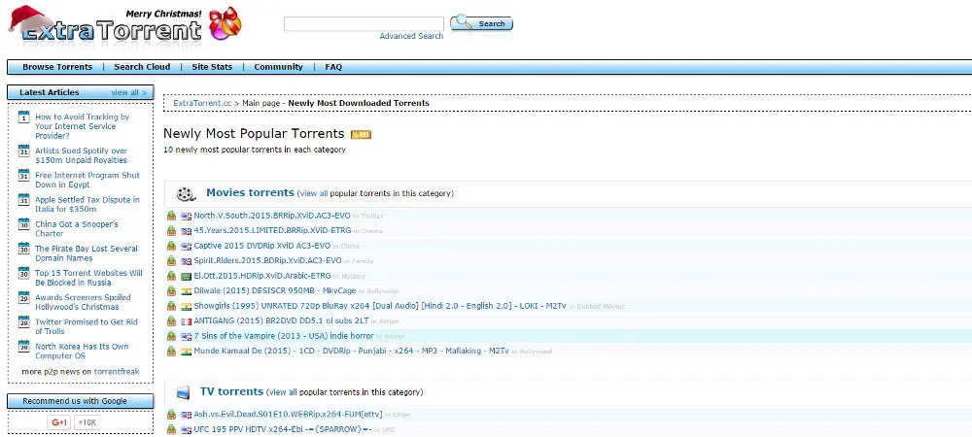Download icon for El.Ott.2015 torrent
This screenshot has height=437, width=972.
(x=172, y=276)
